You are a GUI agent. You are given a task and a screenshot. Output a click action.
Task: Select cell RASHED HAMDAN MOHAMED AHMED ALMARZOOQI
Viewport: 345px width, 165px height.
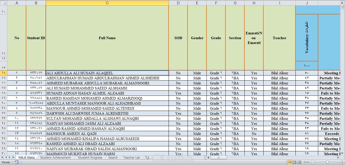click(107, 98)
